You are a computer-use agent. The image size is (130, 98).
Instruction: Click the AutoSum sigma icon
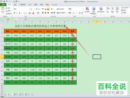[x=122, y=8]
